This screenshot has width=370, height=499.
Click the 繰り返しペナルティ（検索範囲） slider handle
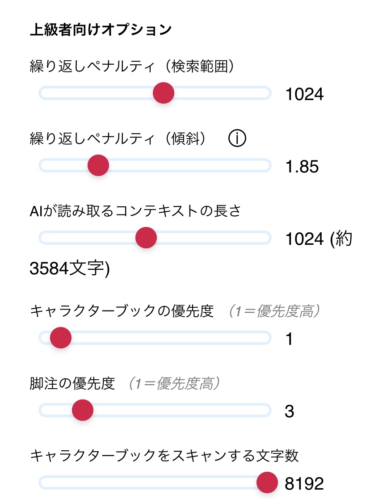click(x=164, y=93)
